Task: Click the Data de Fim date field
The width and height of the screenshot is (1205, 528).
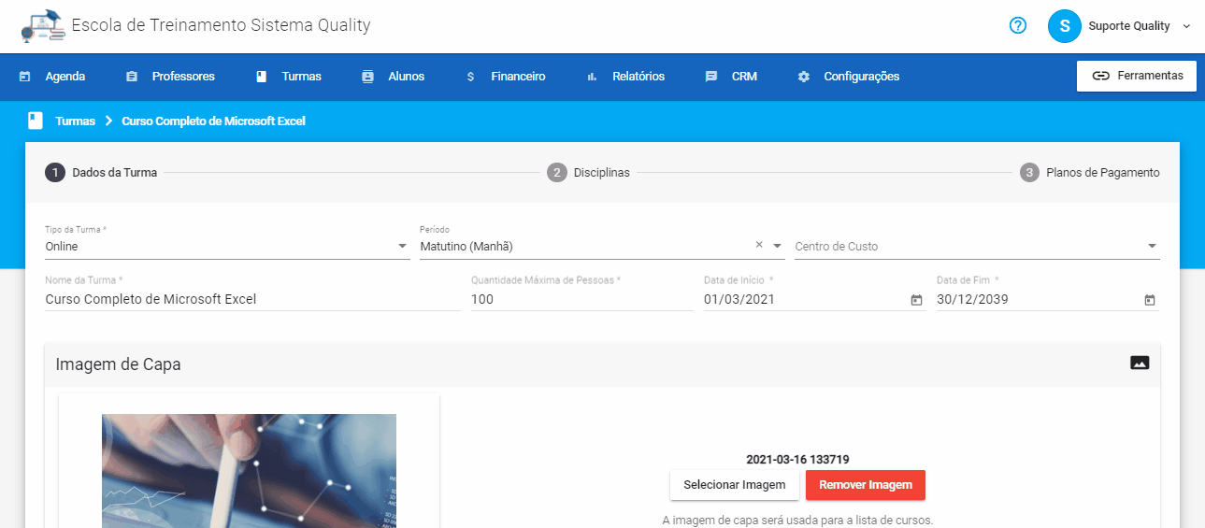Action: click(x=1037, y=300)
